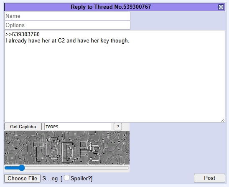Click the Spoiler? label text
Screen dimensions: 229x187
coord(81,178)
